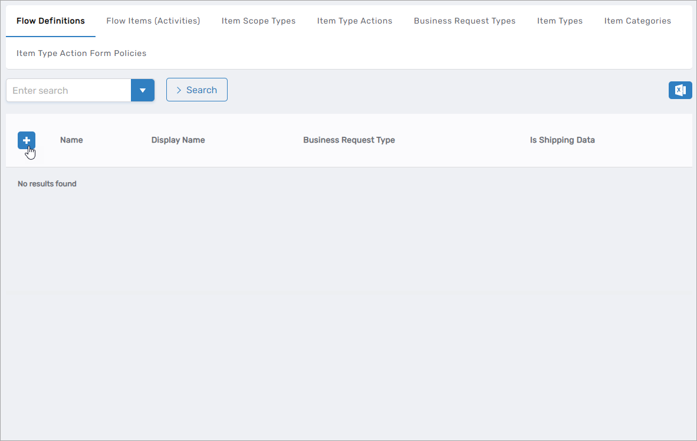697x441 pixels.
Task: Go to the Item Type Actions tab
Action: (x=354, y=21)
